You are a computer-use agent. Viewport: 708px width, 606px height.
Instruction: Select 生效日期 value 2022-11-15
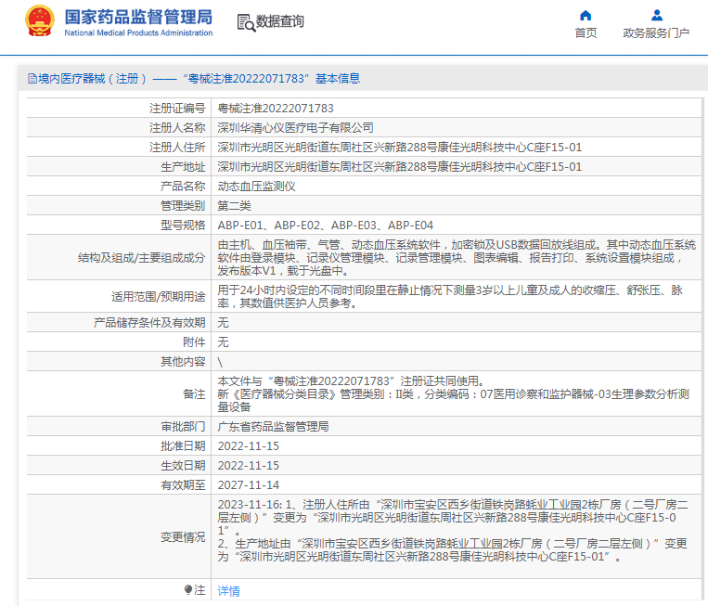(249, 465)
